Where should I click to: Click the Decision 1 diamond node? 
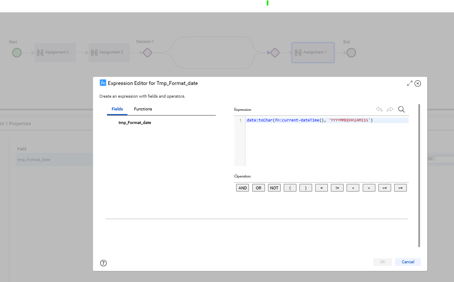[147, 53]
